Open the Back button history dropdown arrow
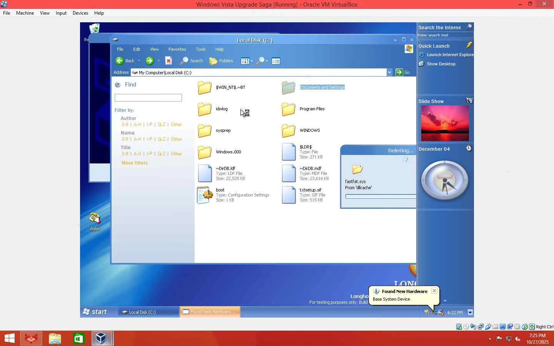Image resolution: width=554 pixels, height=346 pixels. point(139,61)
